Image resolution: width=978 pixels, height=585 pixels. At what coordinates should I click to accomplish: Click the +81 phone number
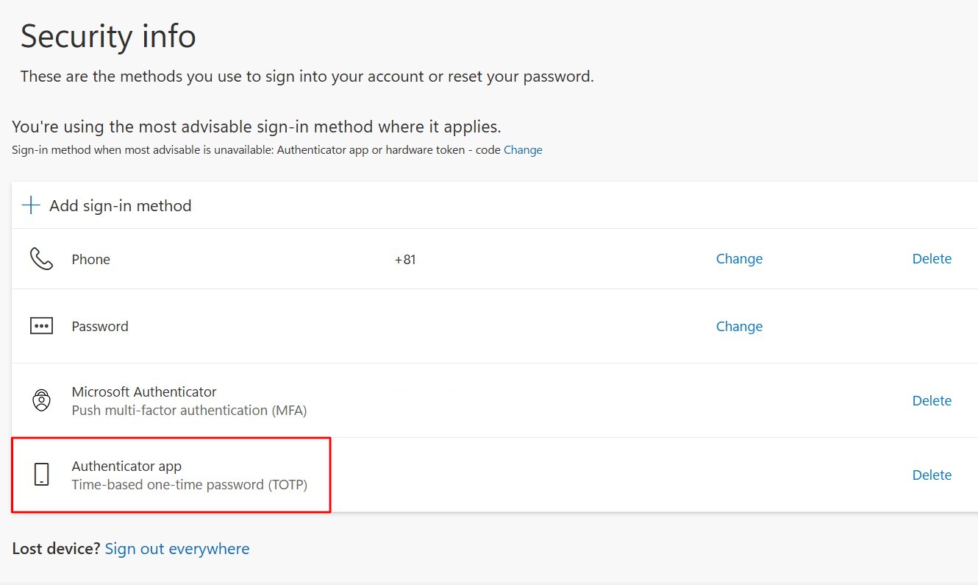(x=405, y=260)
